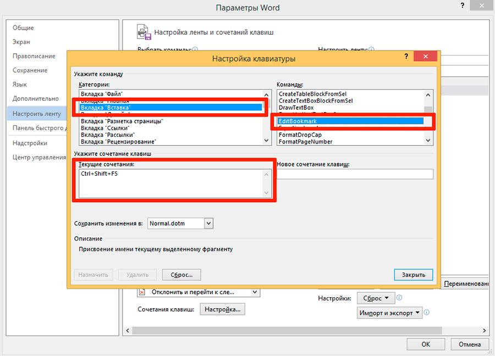Viewport: 495px width, 356px height.
Task: Switch to the Правописание section in sidebar
Action: [34, 56]
